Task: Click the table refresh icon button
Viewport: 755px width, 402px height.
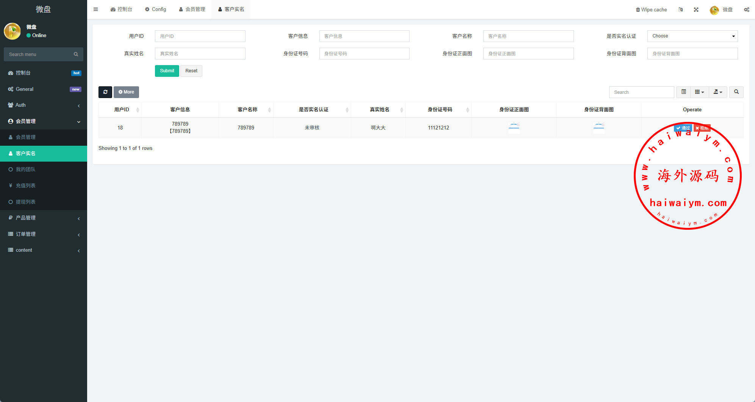Action: [x=105, y=92]
